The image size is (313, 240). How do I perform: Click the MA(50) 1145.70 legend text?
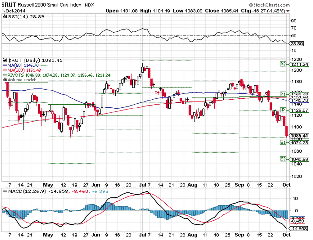click(23, 65)
